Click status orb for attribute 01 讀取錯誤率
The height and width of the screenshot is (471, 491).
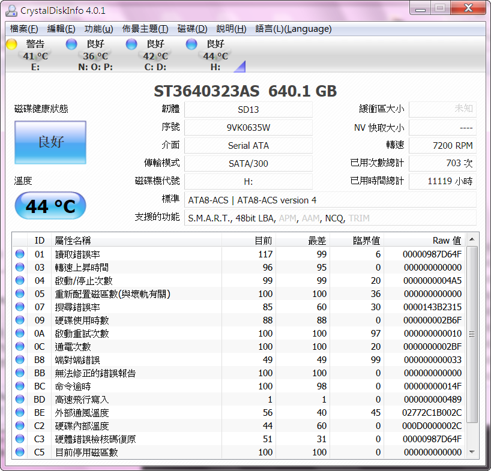point(20,254)
